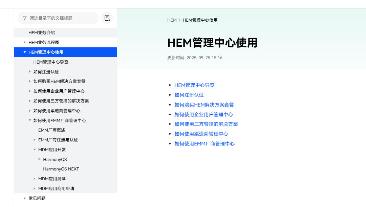Viewport: 366px width, 207px height.
Task: Expand the HEM业务流程图 tree node arrow
Action: pos(25,43)
